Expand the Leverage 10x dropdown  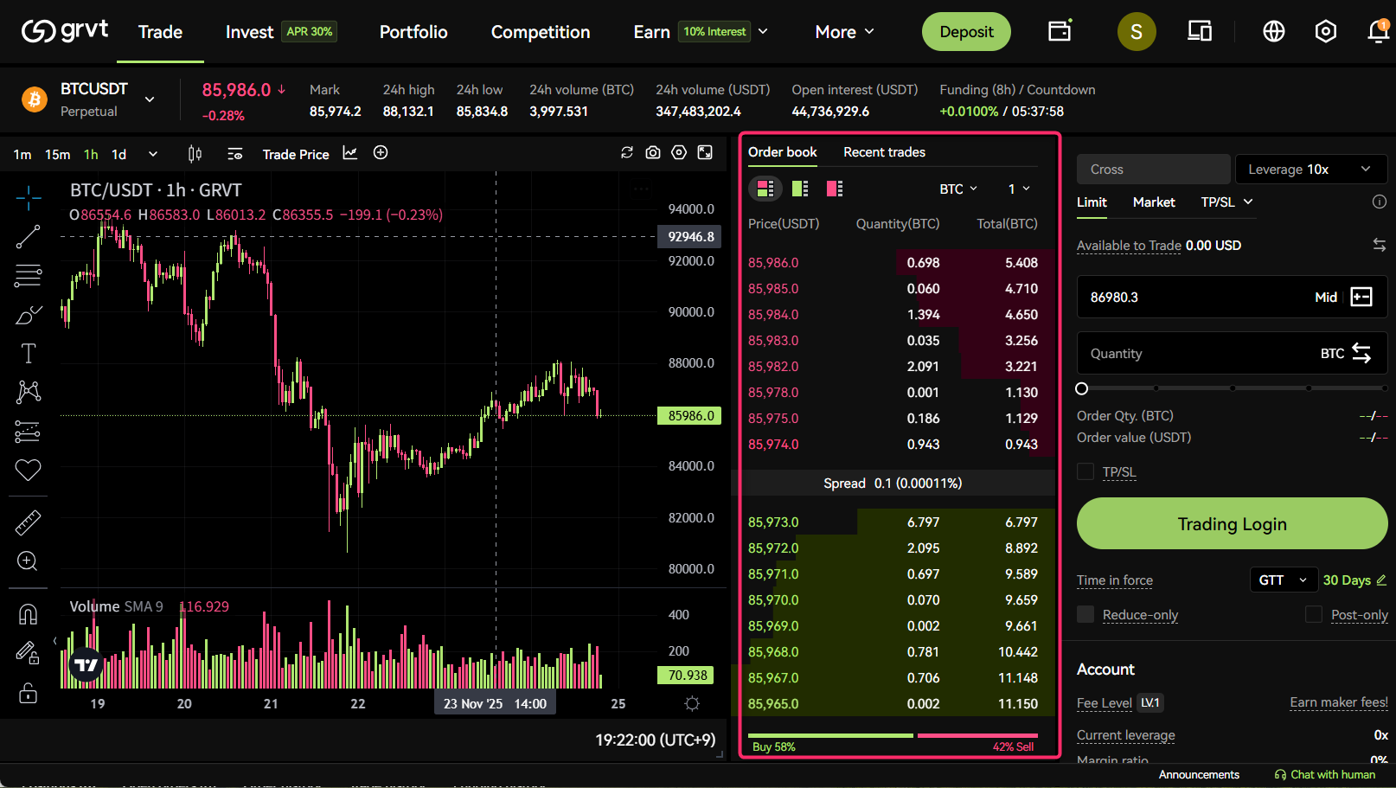pos(1310,170)
